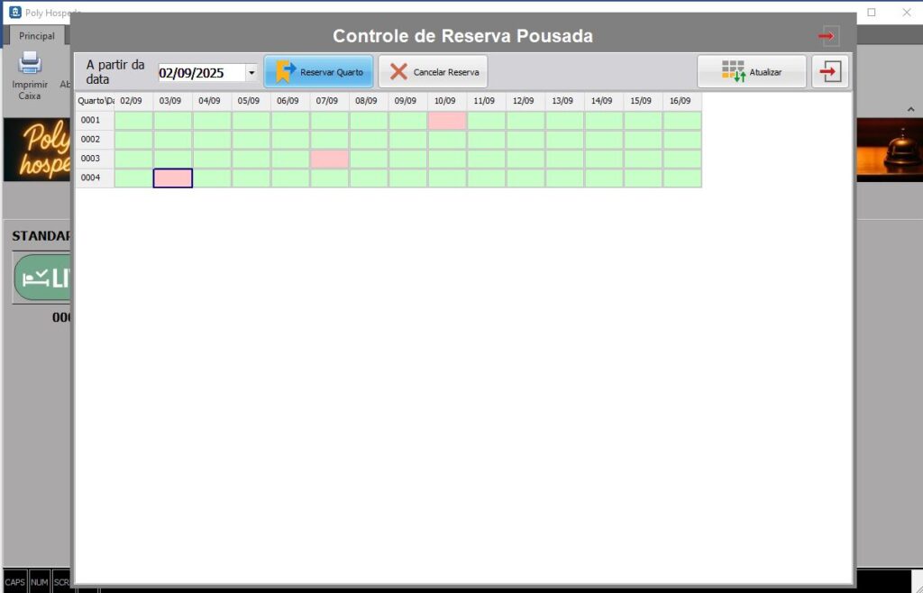Select reserved pink cell for room 0001 on 10/09

click(x=447, y=121)
